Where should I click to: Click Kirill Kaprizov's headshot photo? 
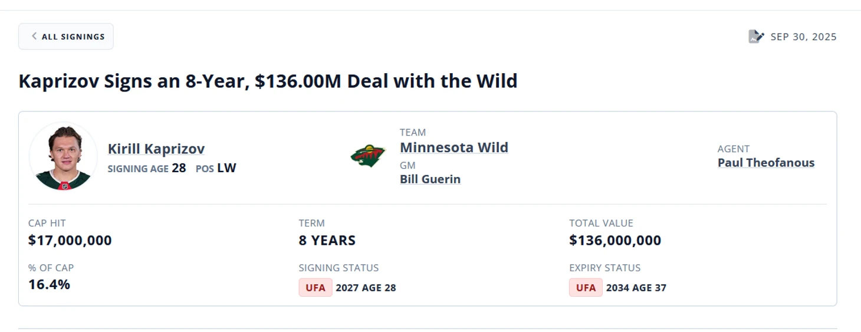(63, 156)
